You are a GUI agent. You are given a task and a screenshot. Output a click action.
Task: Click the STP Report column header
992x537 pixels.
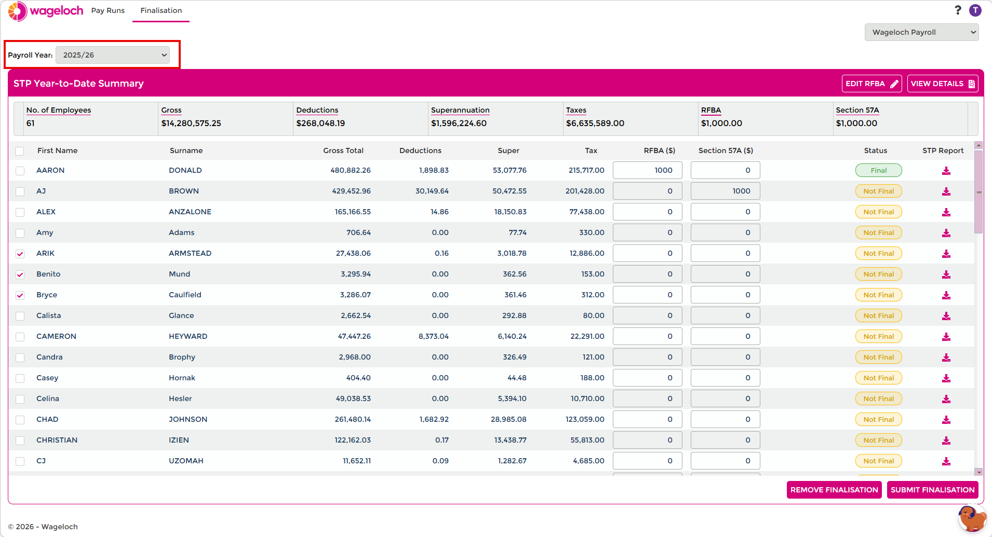943,150
